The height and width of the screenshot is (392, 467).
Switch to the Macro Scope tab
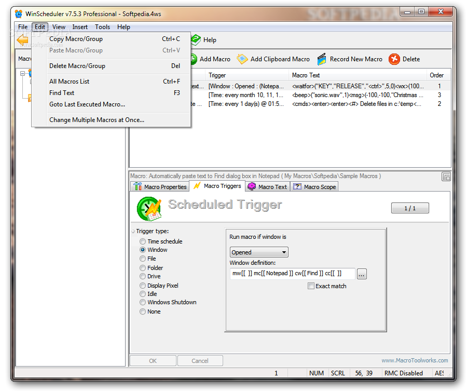(x=314, y=186)
